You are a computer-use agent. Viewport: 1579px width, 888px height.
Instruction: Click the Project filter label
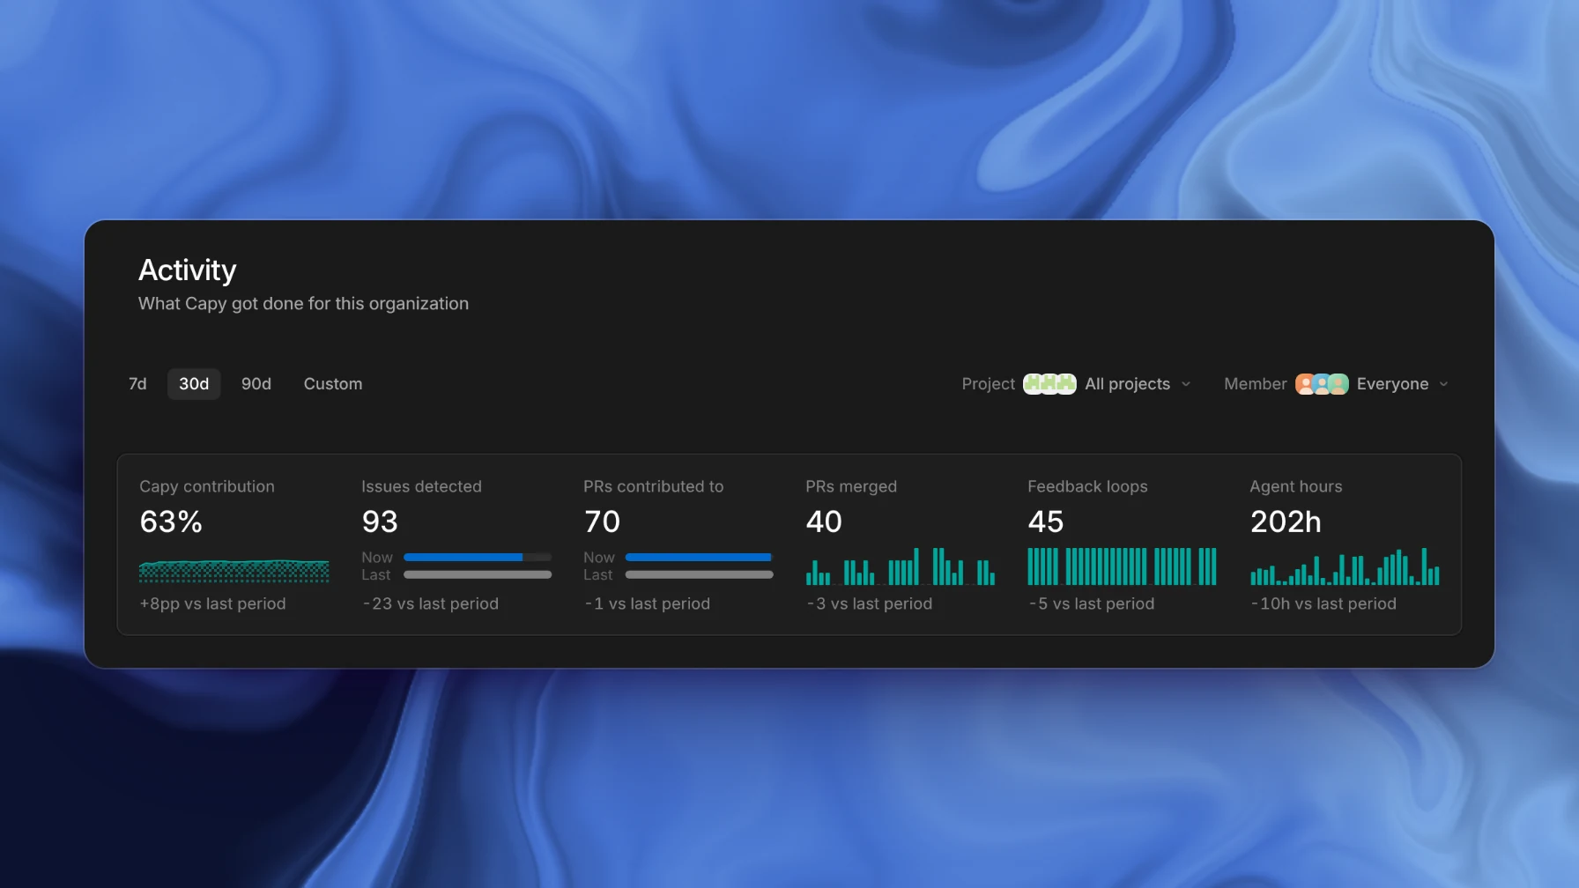tap(988, 384)
